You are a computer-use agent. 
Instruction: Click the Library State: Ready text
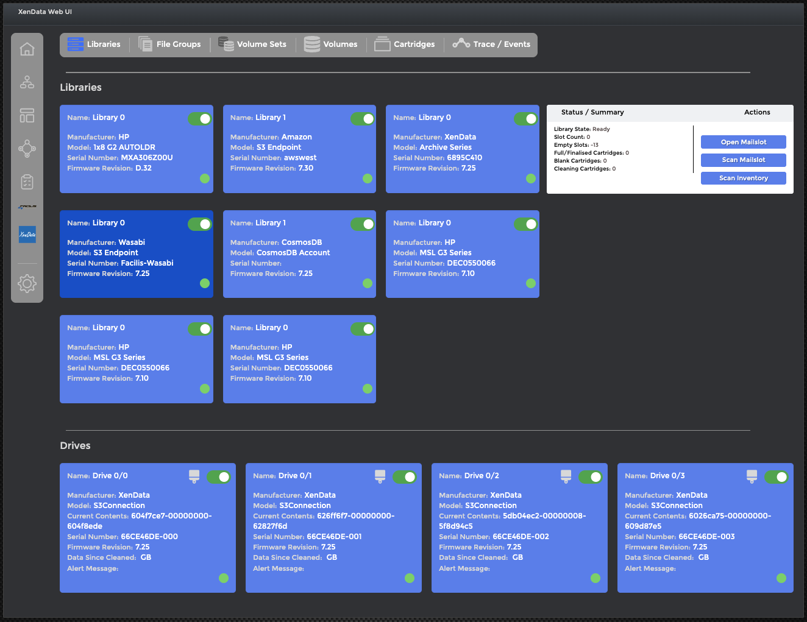click(582, 129)
